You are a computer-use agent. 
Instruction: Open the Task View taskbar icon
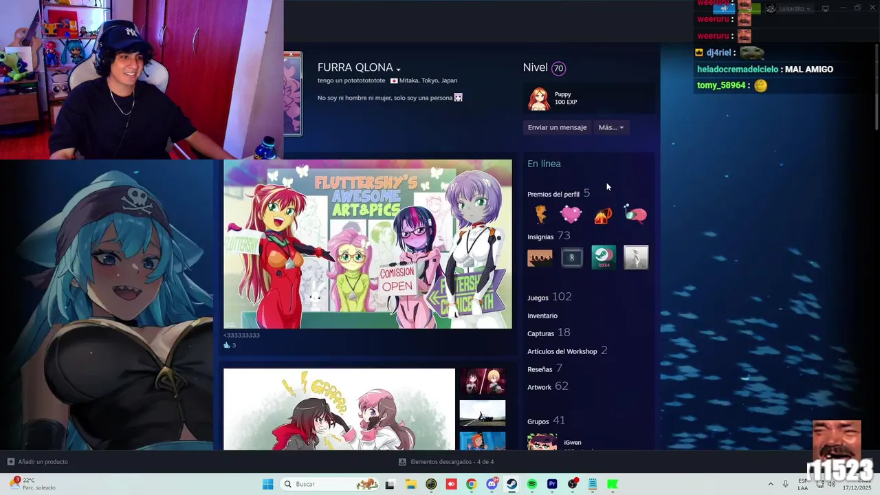390,484
